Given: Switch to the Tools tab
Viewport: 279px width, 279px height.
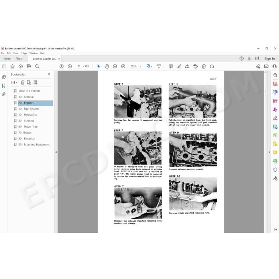Looking at the screenshot, I should (19, 59).
